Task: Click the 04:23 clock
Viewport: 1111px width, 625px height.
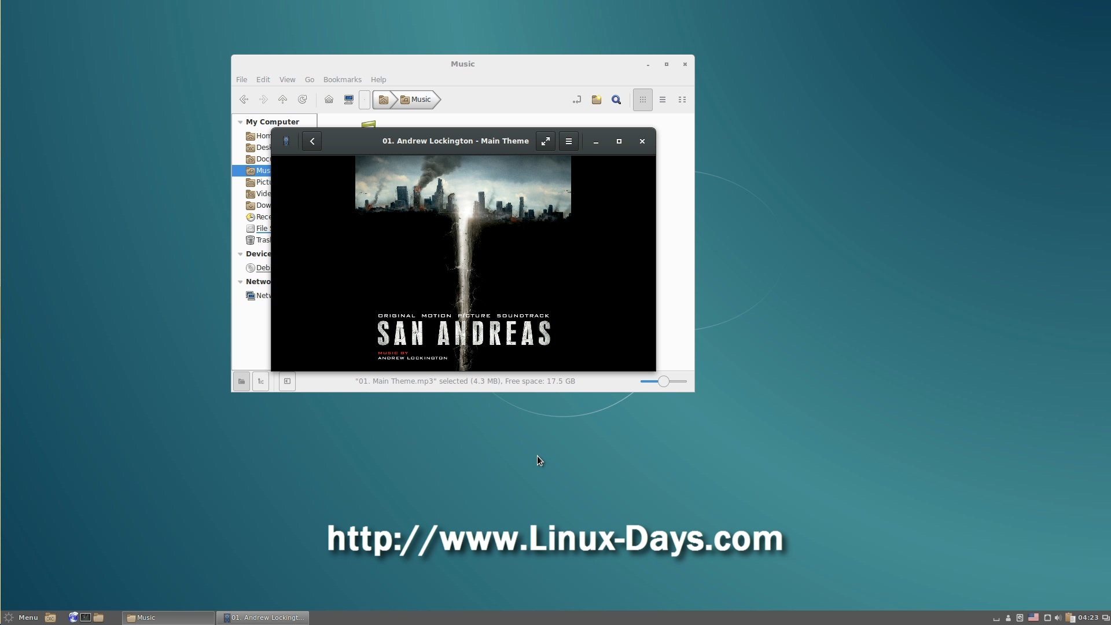Action: point(1088,617)
